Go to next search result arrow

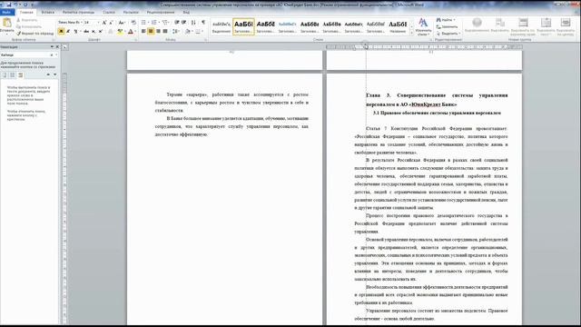point(54,74)
